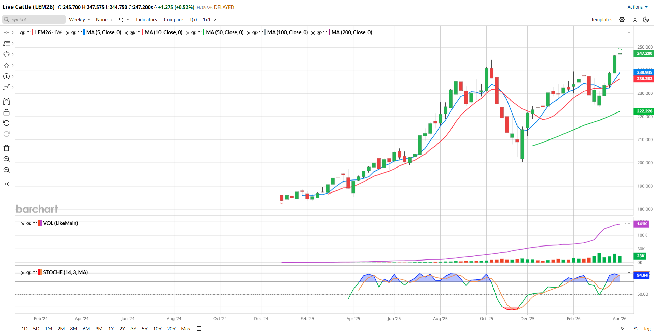Toggle visibility of VOL indicator
This screenshot has height=333, width=654.
29,224
